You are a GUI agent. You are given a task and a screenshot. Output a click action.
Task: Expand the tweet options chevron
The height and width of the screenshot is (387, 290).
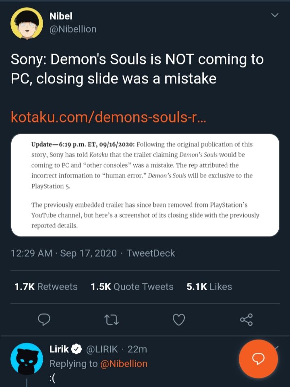[x=275, y=15]
